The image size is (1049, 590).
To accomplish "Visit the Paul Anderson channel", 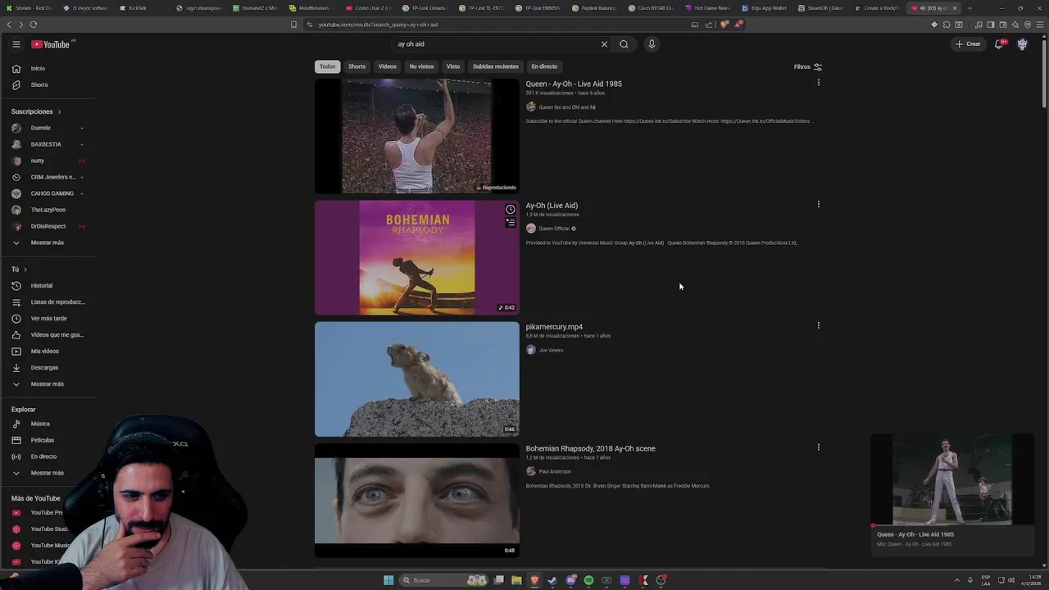I will point(555,471).
